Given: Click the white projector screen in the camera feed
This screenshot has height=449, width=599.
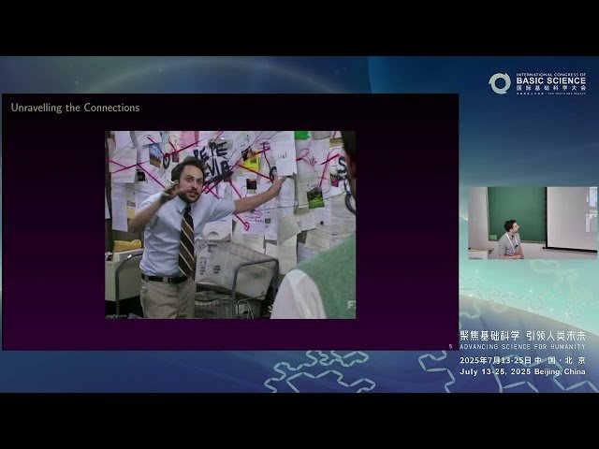Looking at the screenshot, I should tap(570, 217).
